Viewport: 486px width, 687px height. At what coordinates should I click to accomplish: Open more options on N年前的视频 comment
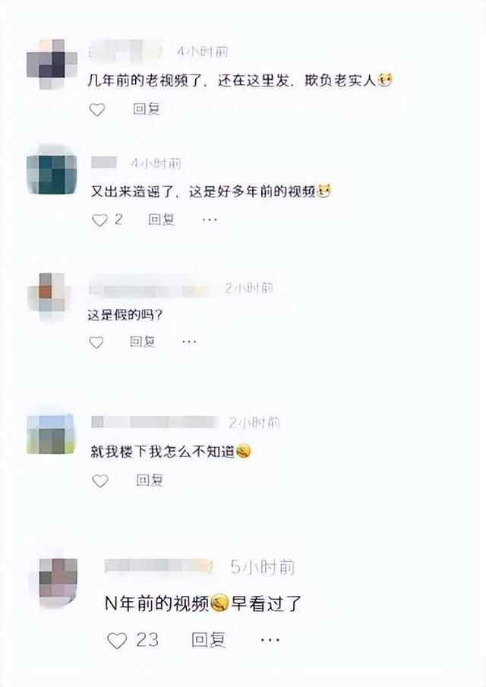(x=270, y=640)
